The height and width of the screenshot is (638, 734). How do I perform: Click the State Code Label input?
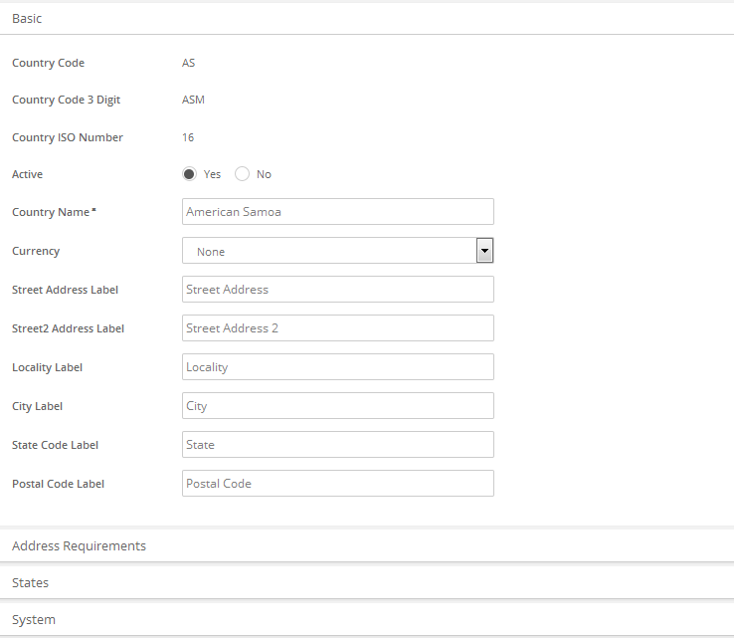[337, 445]
